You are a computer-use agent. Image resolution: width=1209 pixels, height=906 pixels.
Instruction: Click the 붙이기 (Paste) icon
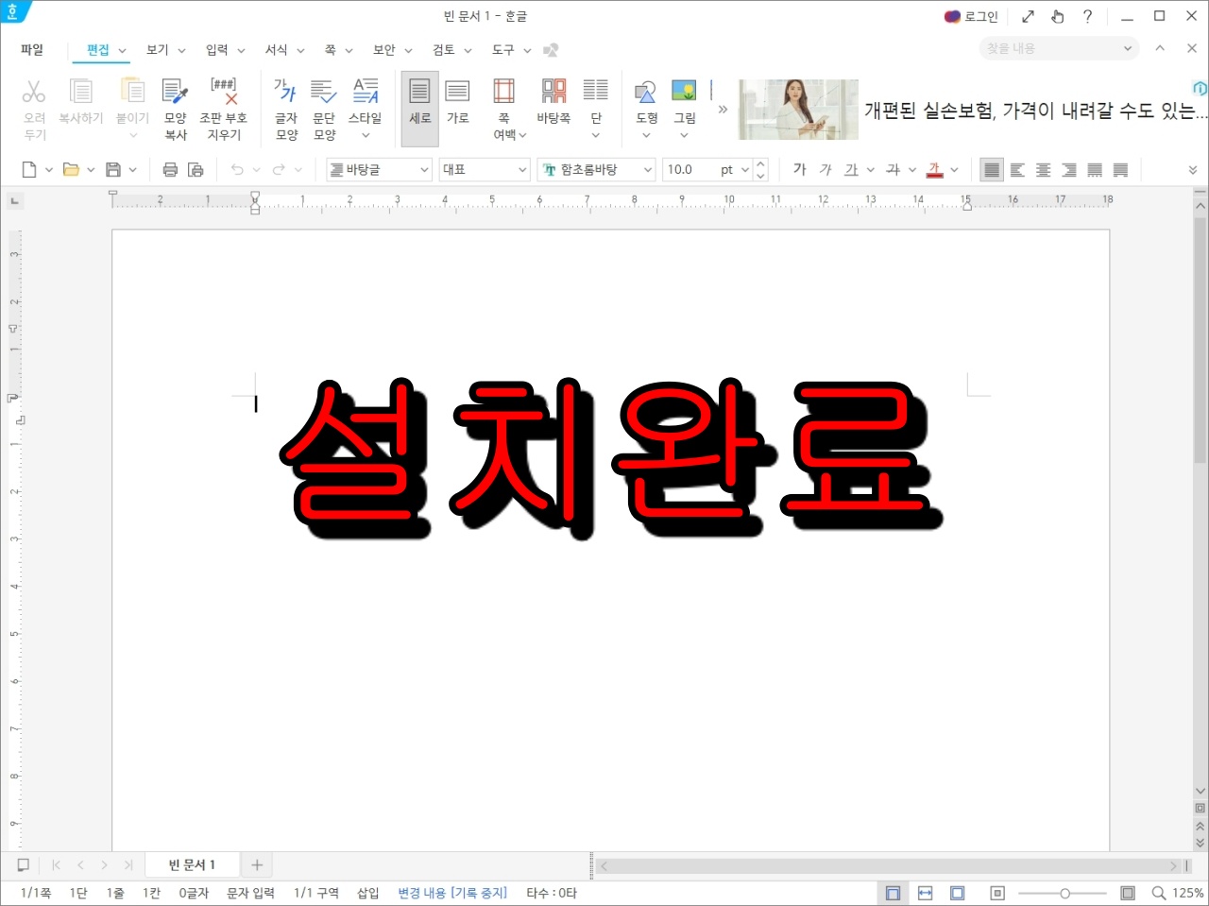point(132,104)
